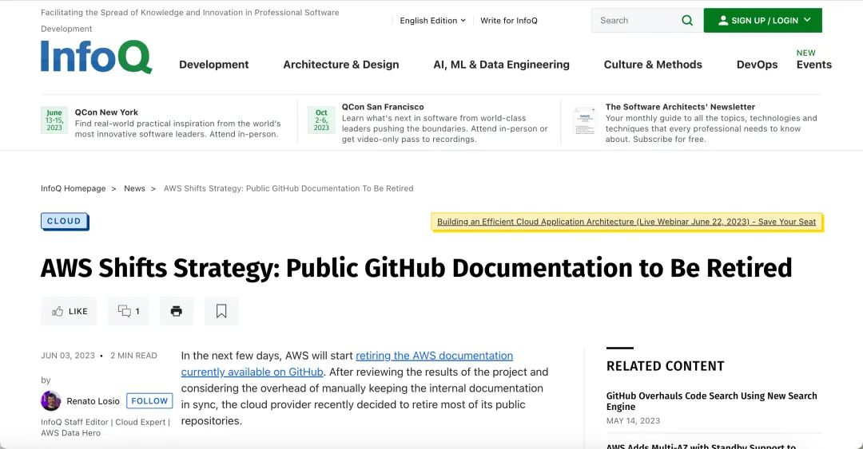Image resolution: width=863 pixels, height=449 pixels.
Task: Open the QCon San Francisco link
Action: click(383, 107)
